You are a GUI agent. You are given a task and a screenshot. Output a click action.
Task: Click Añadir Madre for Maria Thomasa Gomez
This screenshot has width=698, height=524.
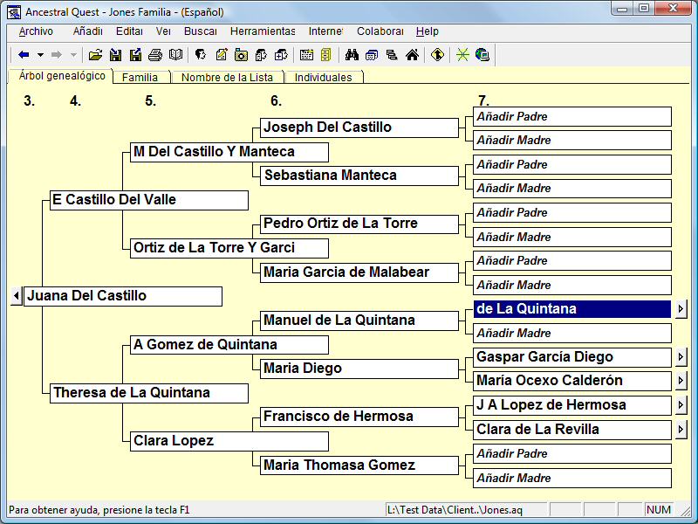point(572,478)
